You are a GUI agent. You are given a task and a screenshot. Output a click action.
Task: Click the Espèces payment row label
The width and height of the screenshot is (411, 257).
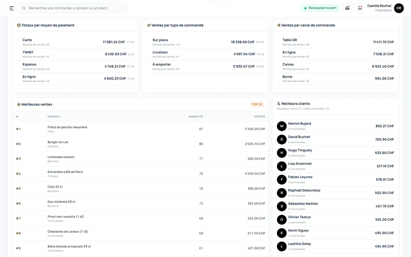click(x=30, y=65)
